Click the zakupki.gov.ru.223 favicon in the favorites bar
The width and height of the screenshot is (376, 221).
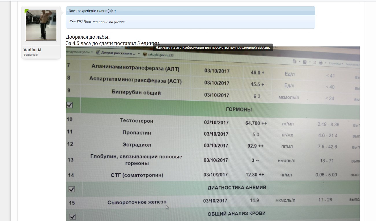pyautogui.click(x=145, y=54)
